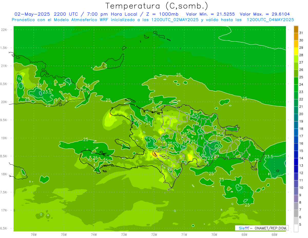Click the "23.5" contour label over eastern Cuba
Image resolution: width=308 pixels, height=238 pixels.
pos(47,92)
